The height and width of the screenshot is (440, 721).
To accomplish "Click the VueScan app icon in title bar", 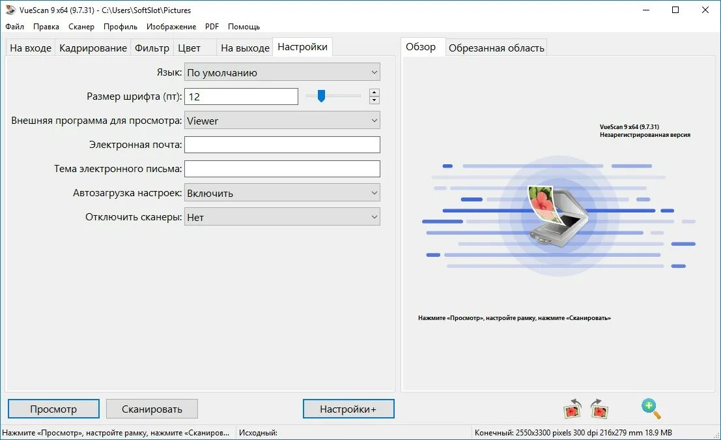I will click(x=10, y=10).
